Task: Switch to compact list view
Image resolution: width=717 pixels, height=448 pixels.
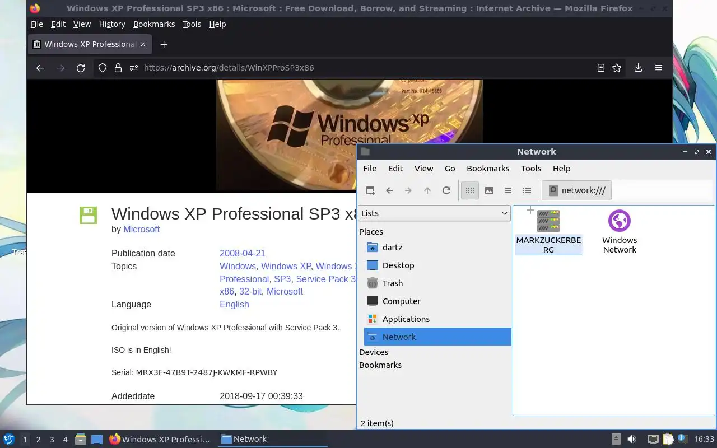Action: pyautogui.click(x=508, y=190)
